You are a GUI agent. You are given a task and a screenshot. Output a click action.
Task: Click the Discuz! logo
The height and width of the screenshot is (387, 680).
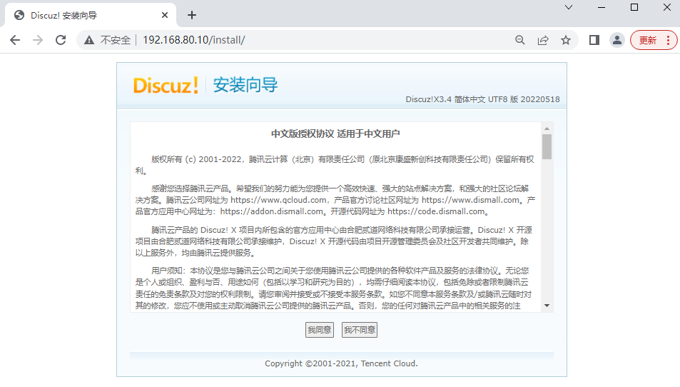(x=166, y=86)
